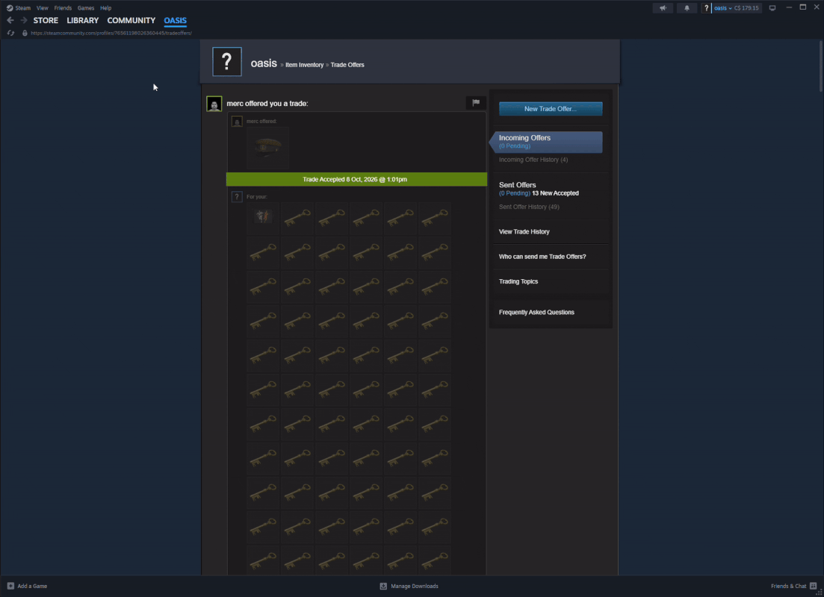Report trade offer with flag icon

[476, 103]
